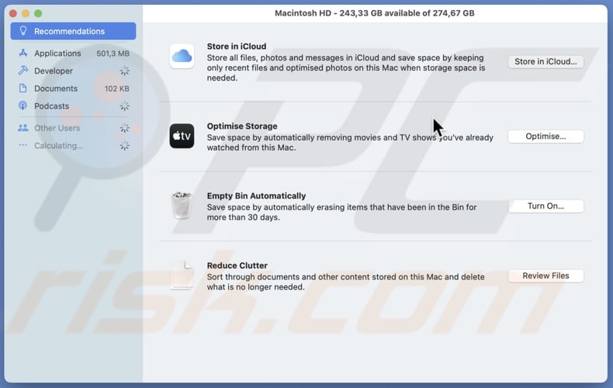
Task: Minimize the window with yellow button
Action: (x=26, y=13)
